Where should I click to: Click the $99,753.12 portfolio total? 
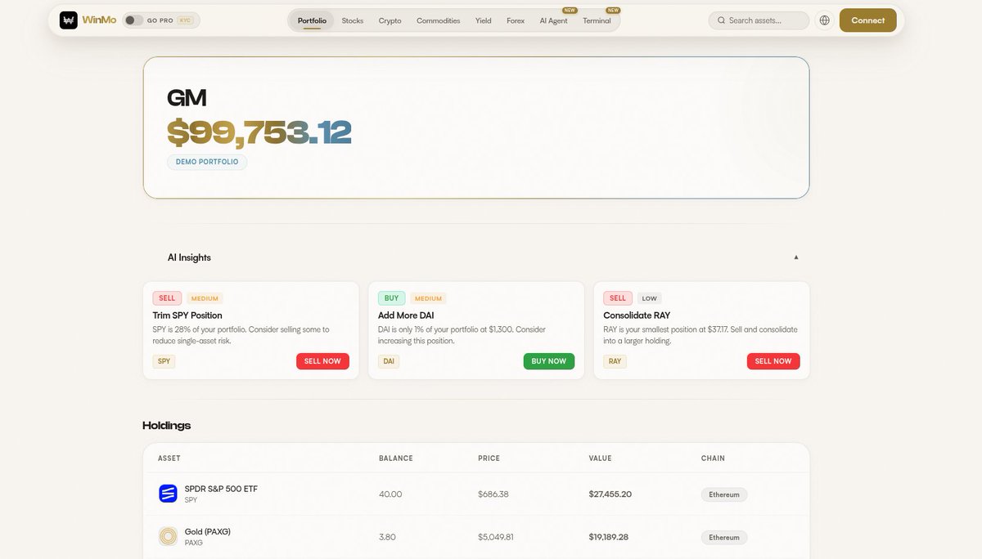click(x=259, y=132)
